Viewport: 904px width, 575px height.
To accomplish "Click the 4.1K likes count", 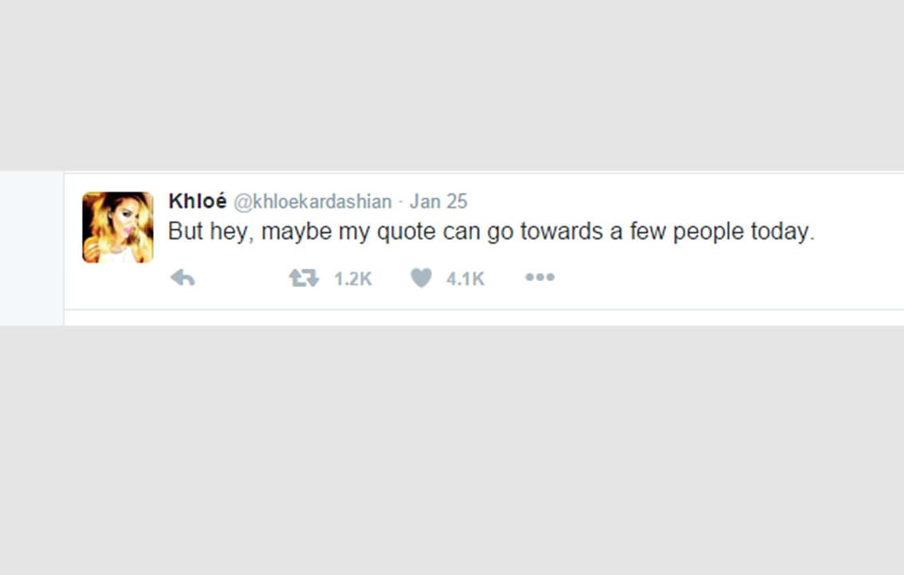I will pyautogui.click(x=466, y=278).
